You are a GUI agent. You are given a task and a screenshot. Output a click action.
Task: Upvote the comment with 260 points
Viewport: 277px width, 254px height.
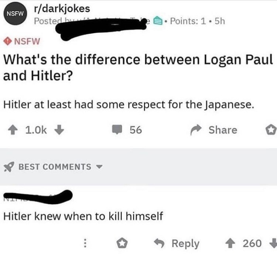tap(233, 243)
